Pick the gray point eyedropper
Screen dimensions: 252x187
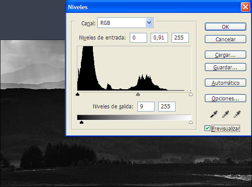click(x=225, y=114)
